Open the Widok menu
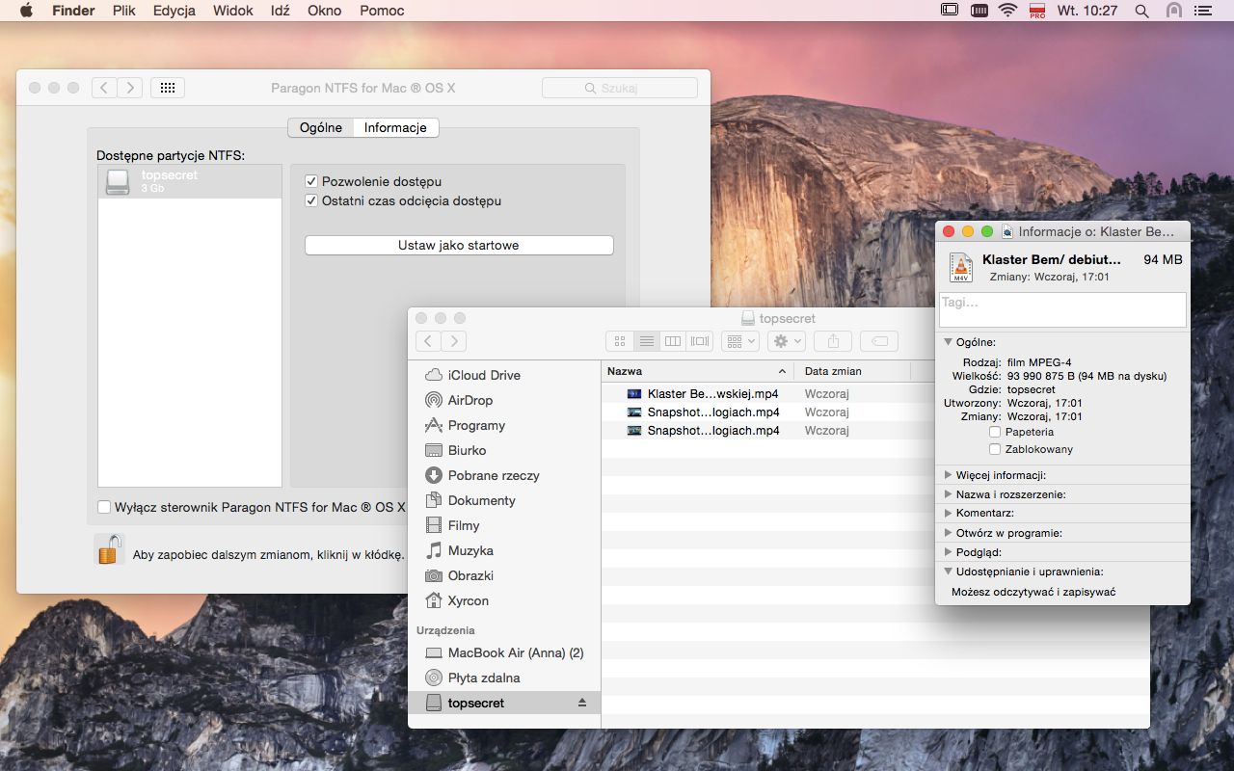This screenshot has height=771, width=1234. [232, 11]
